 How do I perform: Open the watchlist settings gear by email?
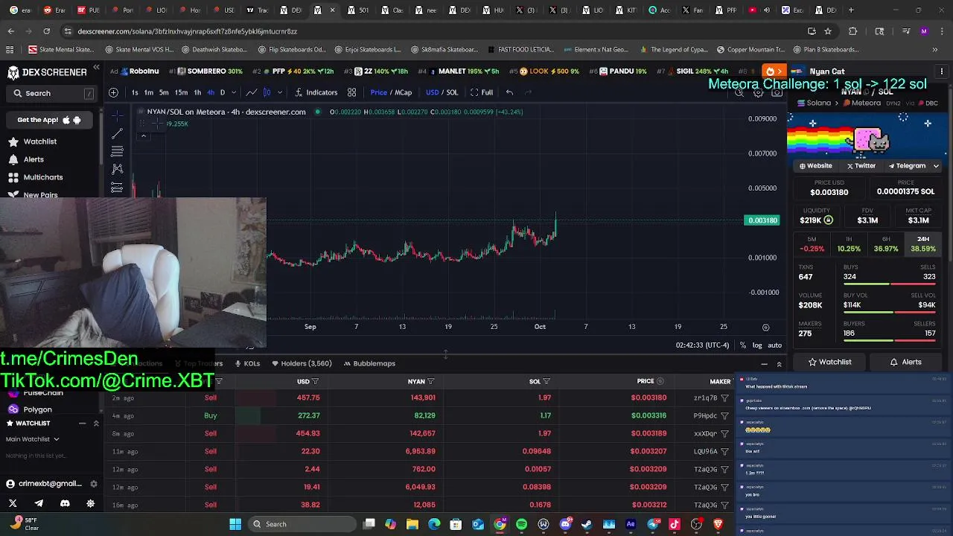tap(94, 484)
